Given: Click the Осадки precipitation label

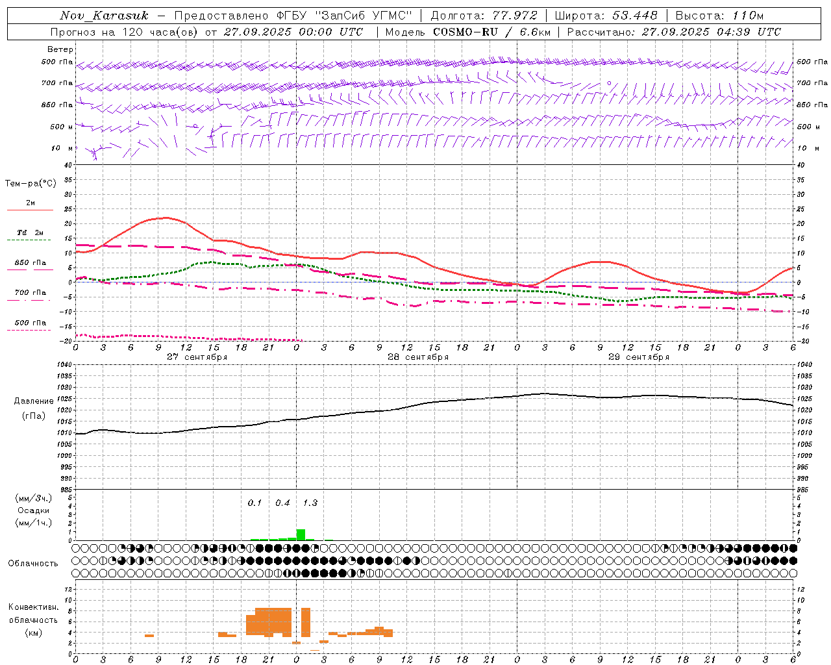Looking at the screenshot, I should click(x=34, y=510).
